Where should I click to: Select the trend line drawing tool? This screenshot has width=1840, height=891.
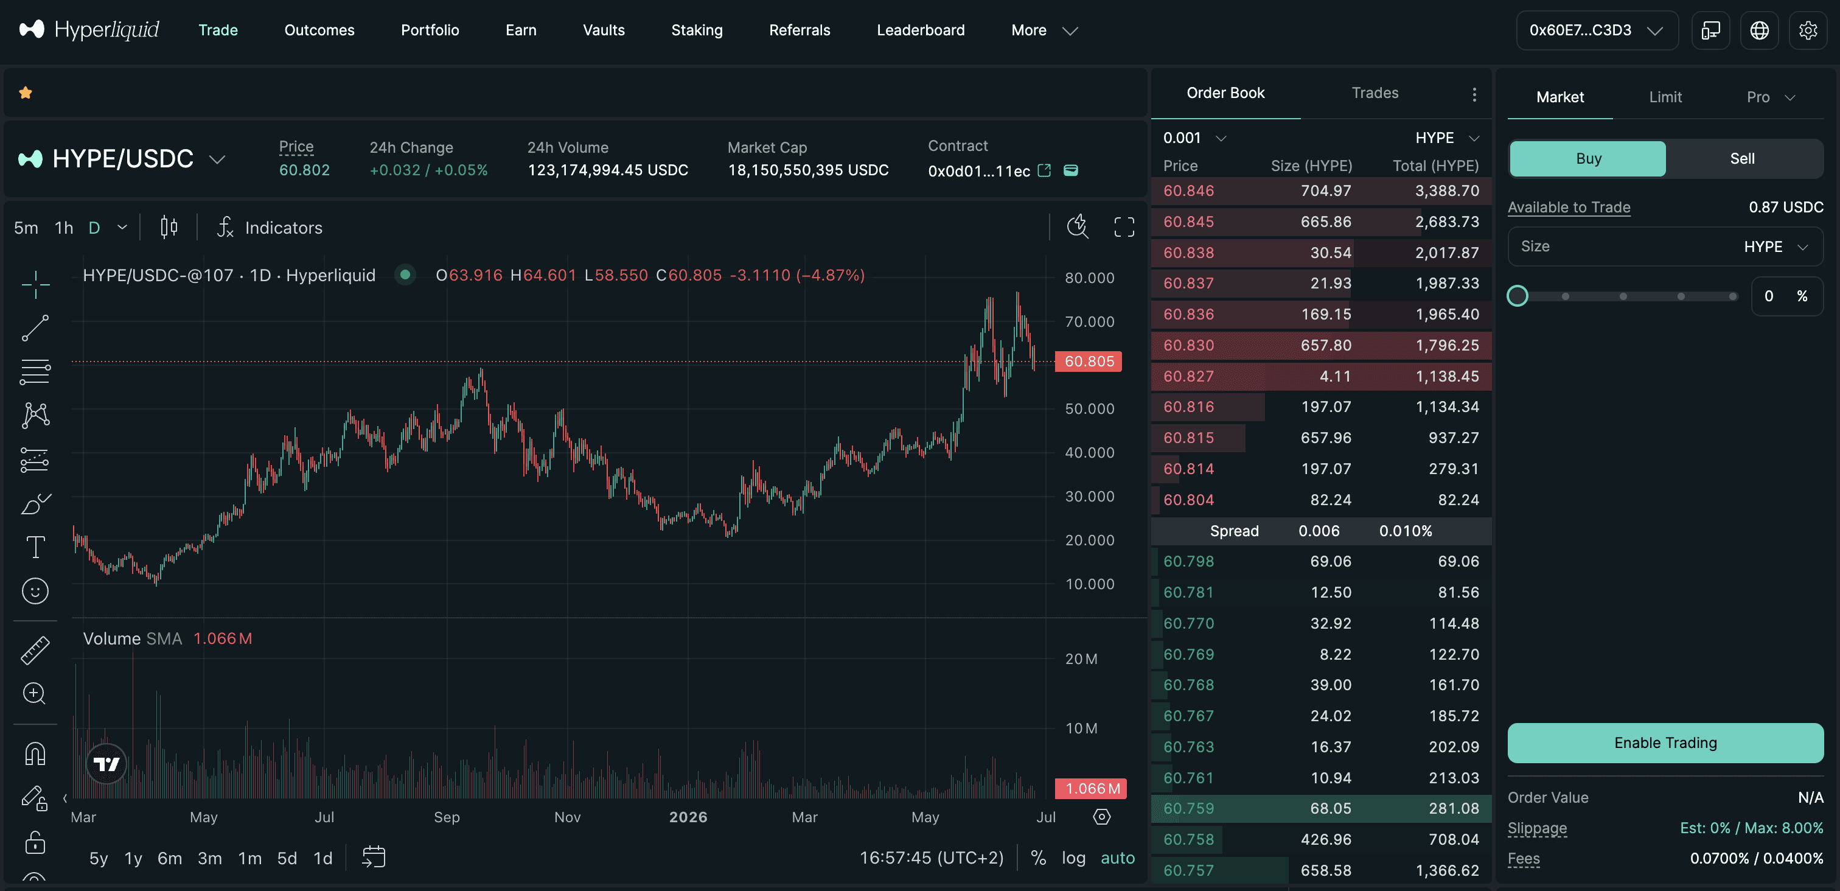point(35,328)
